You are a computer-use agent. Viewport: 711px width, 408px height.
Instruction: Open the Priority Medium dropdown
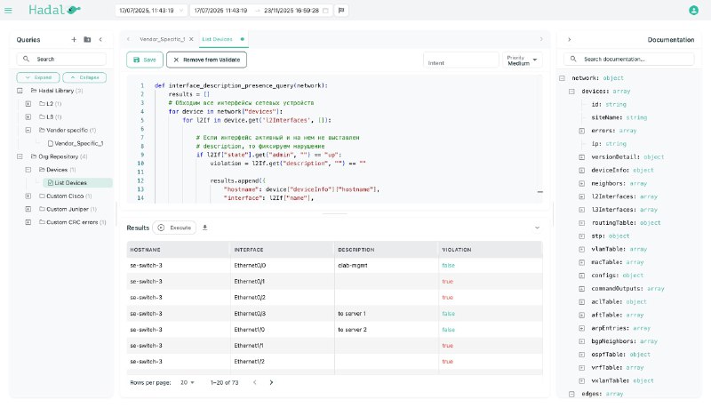click(x=522, y=60)
